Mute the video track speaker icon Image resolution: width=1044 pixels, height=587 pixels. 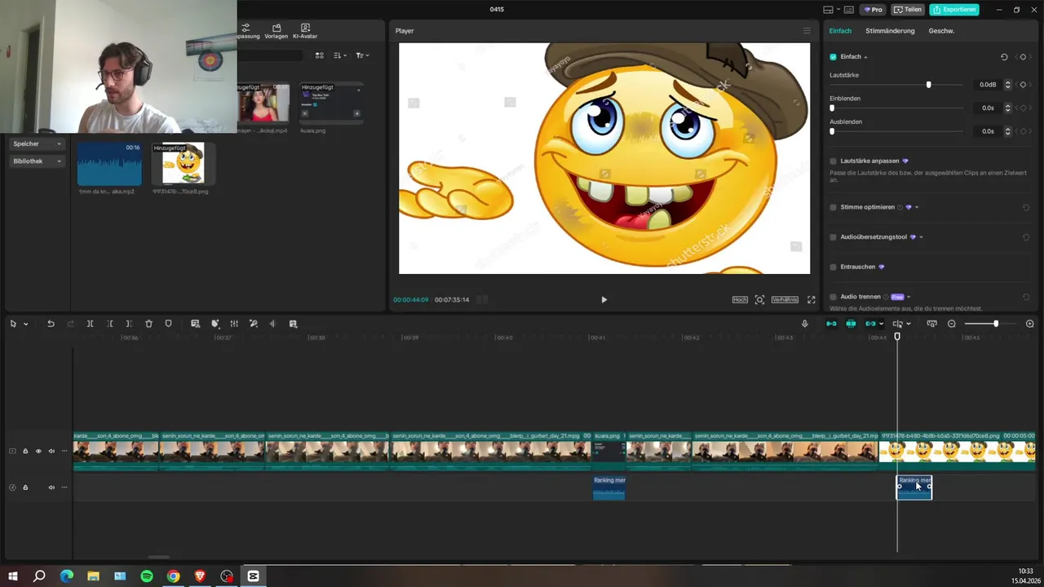[x=51, y=451]
